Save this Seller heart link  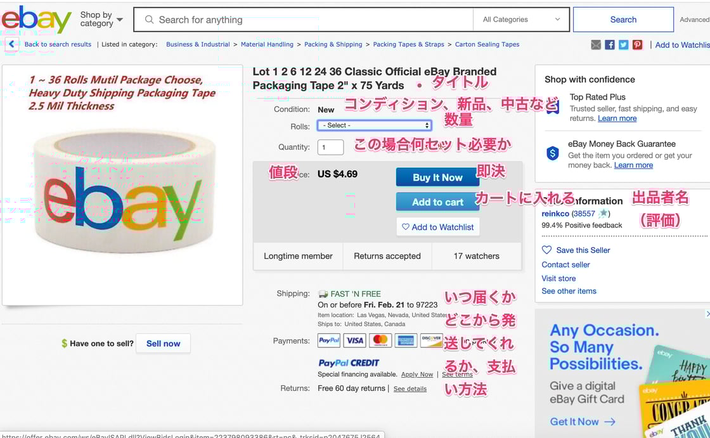(x=576, y=250)
